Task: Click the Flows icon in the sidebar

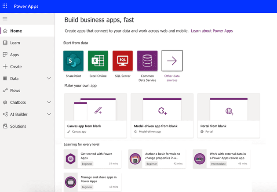Action: click(x=5, y=91)
